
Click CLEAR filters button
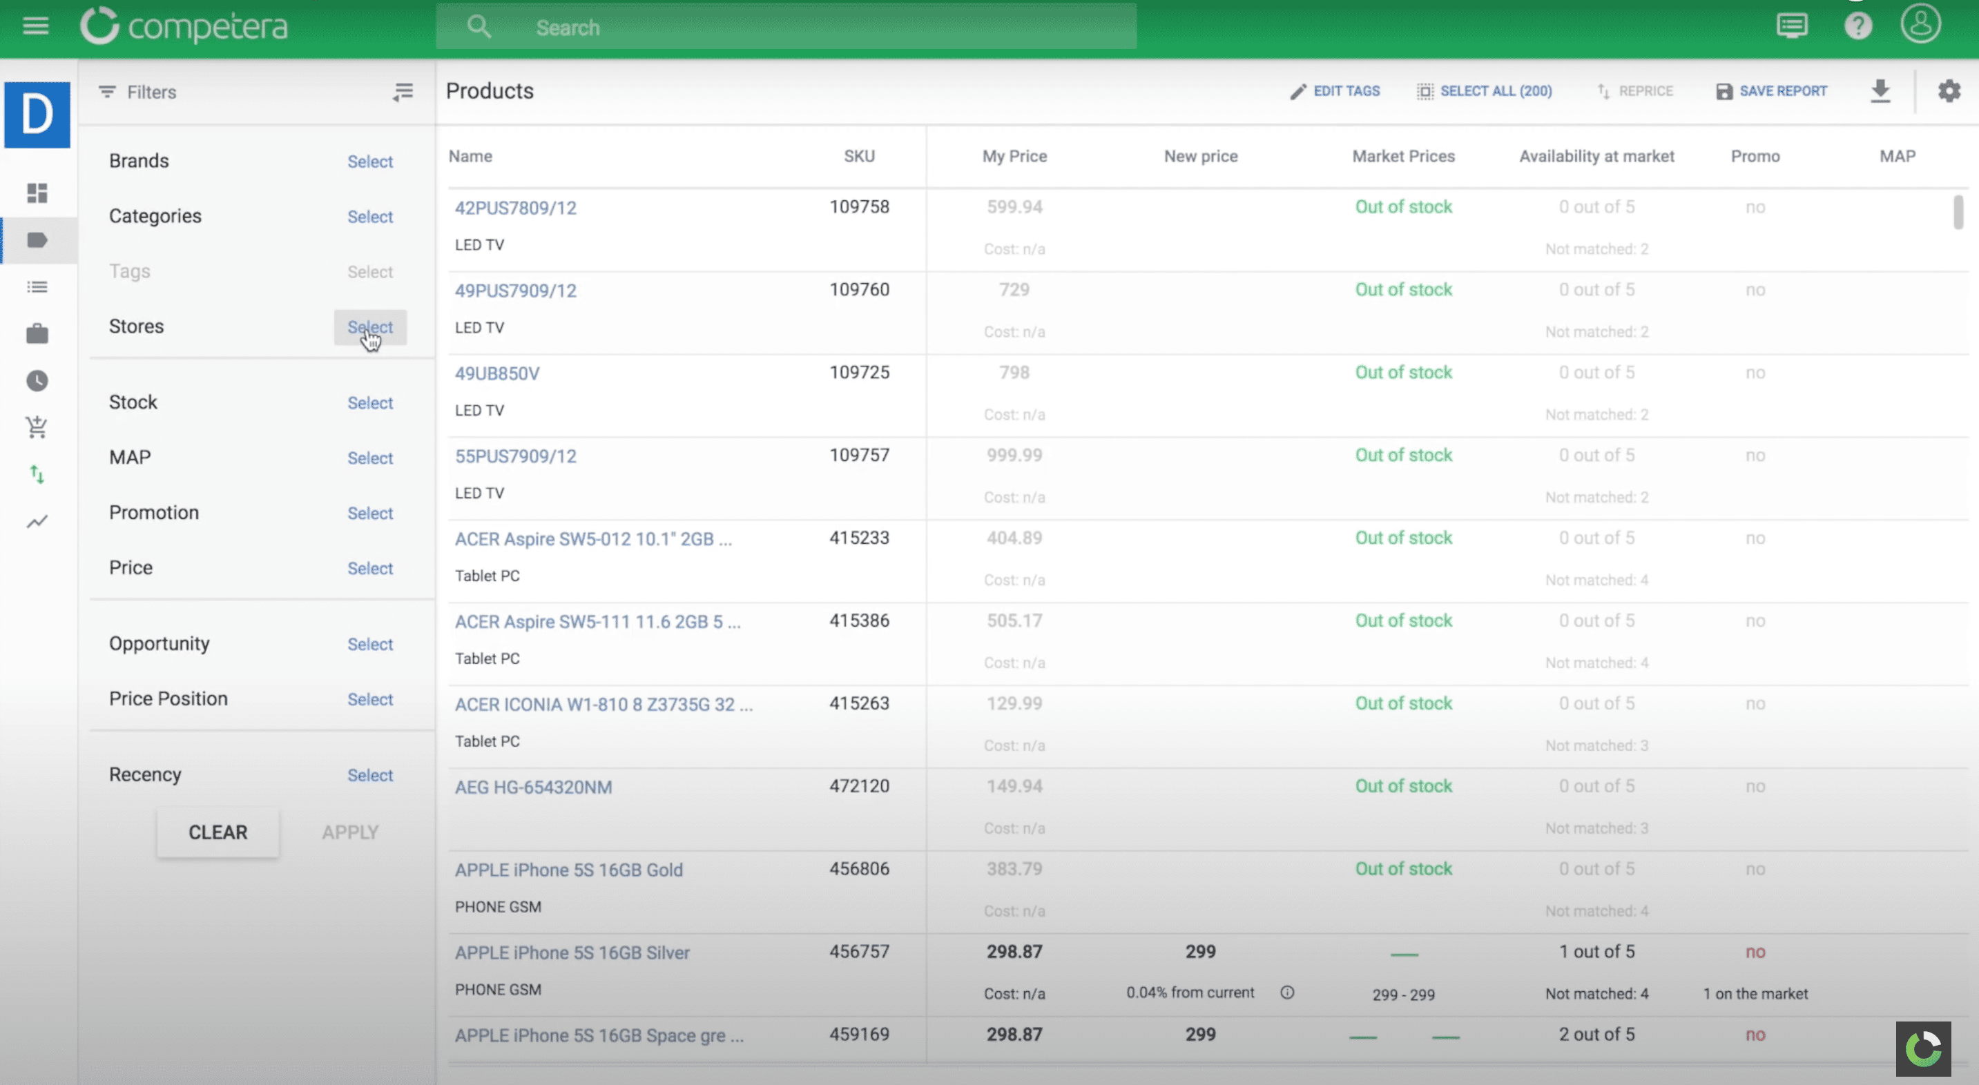click(218, 831)
